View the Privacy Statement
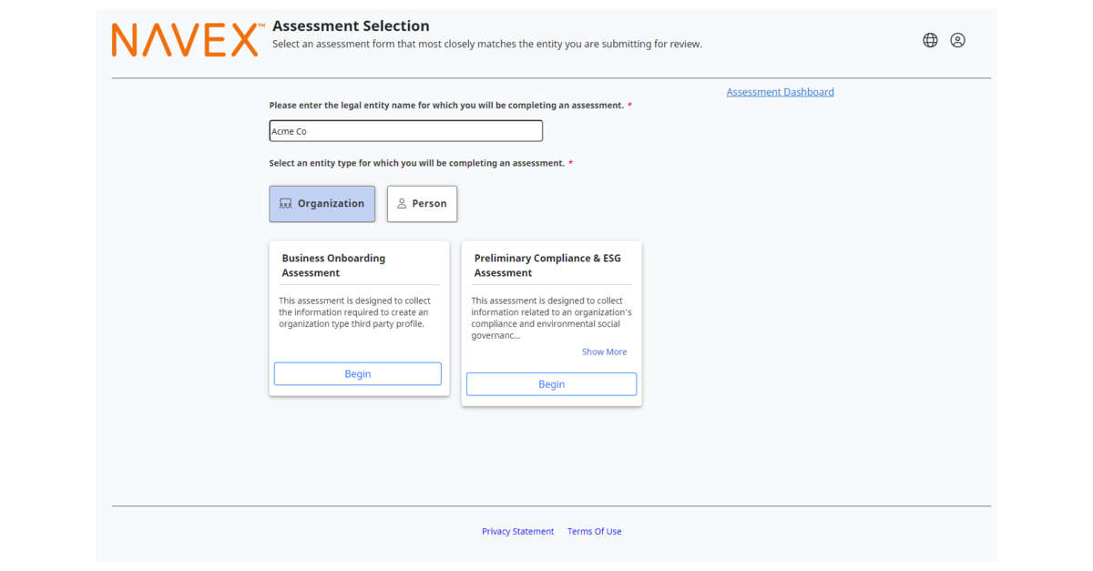Screen dimensions: 1093x571 click(517, 531)
